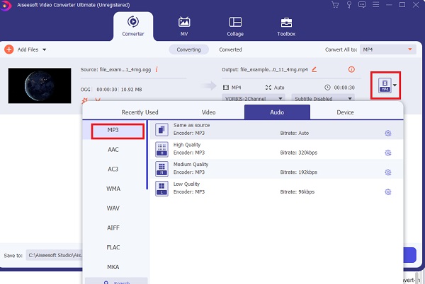The image size is (425, 284).
Task: Open the Convert All to MP4 dropdown
Action: (388, 49)
